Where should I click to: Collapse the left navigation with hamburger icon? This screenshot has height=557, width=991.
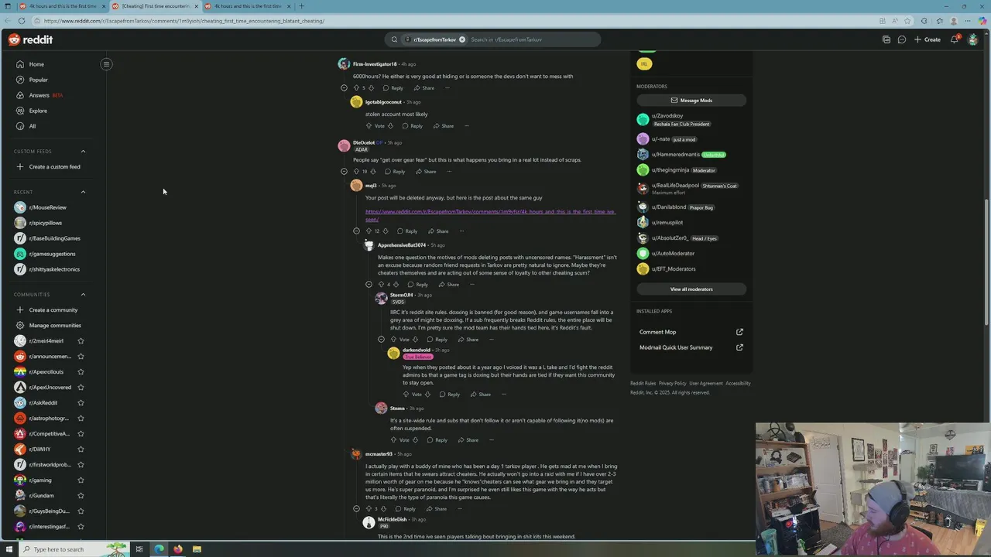(106, 64)
